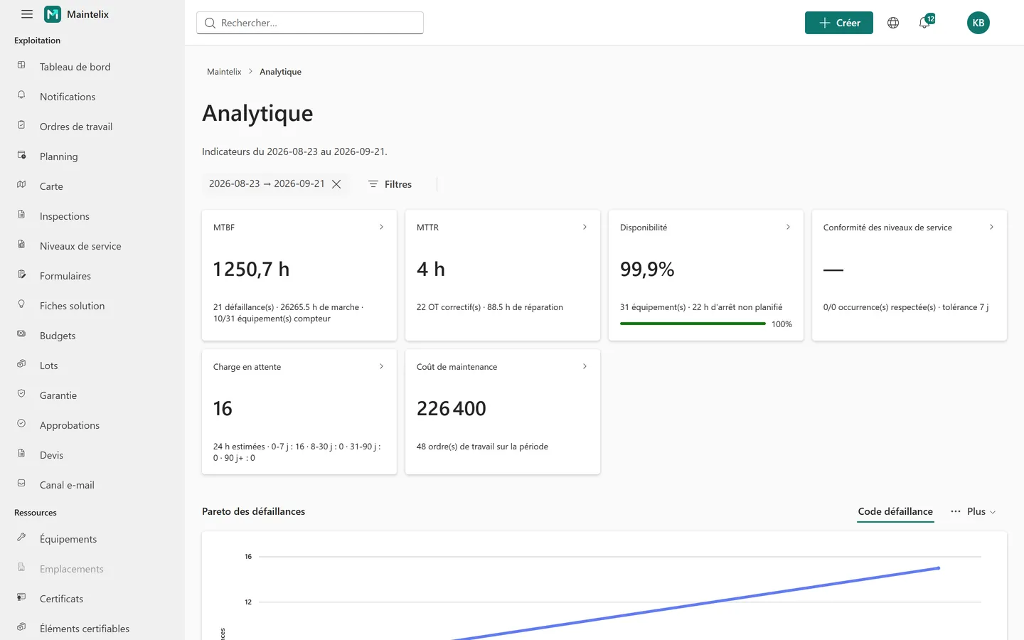Expand the MTBF card chevron
Image resolution: width=1024 pixels, height=640 pixels.
coord(381,227)
